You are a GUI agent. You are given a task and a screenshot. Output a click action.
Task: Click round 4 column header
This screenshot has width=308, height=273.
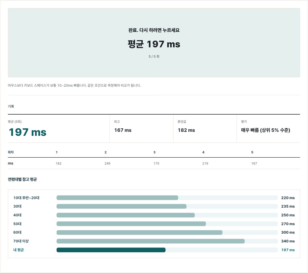point(203,152)
